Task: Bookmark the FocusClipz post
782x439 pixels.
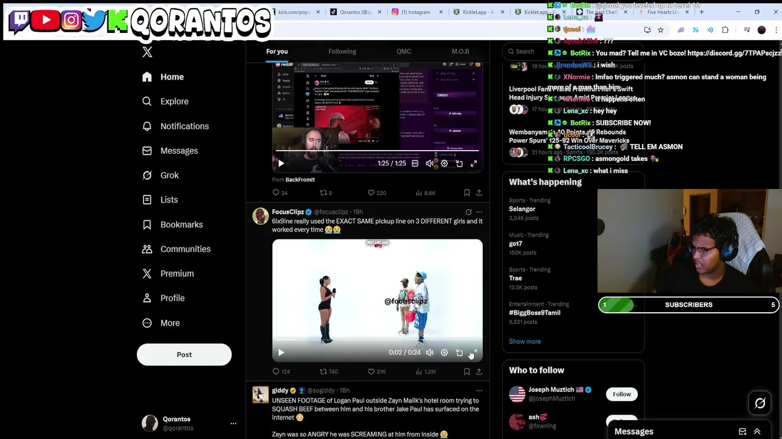Action: [x=467, y=371]
